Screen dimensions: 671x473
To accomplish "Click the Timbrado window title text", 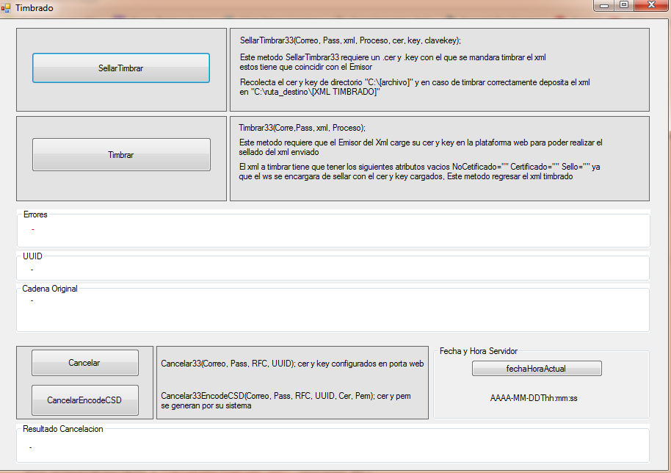I will coord(35,7).
